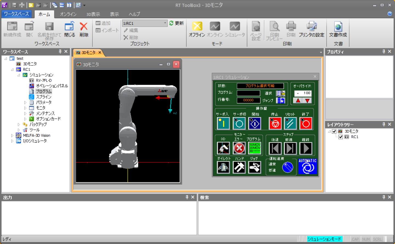Open the override value 100 dropdown
The height and width of the screenshot is (244, 395).
(x=298, y=93)
